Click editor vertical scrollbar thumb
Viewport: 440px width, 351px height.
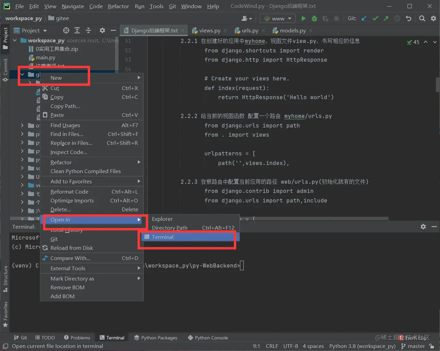tap(437, 85)
